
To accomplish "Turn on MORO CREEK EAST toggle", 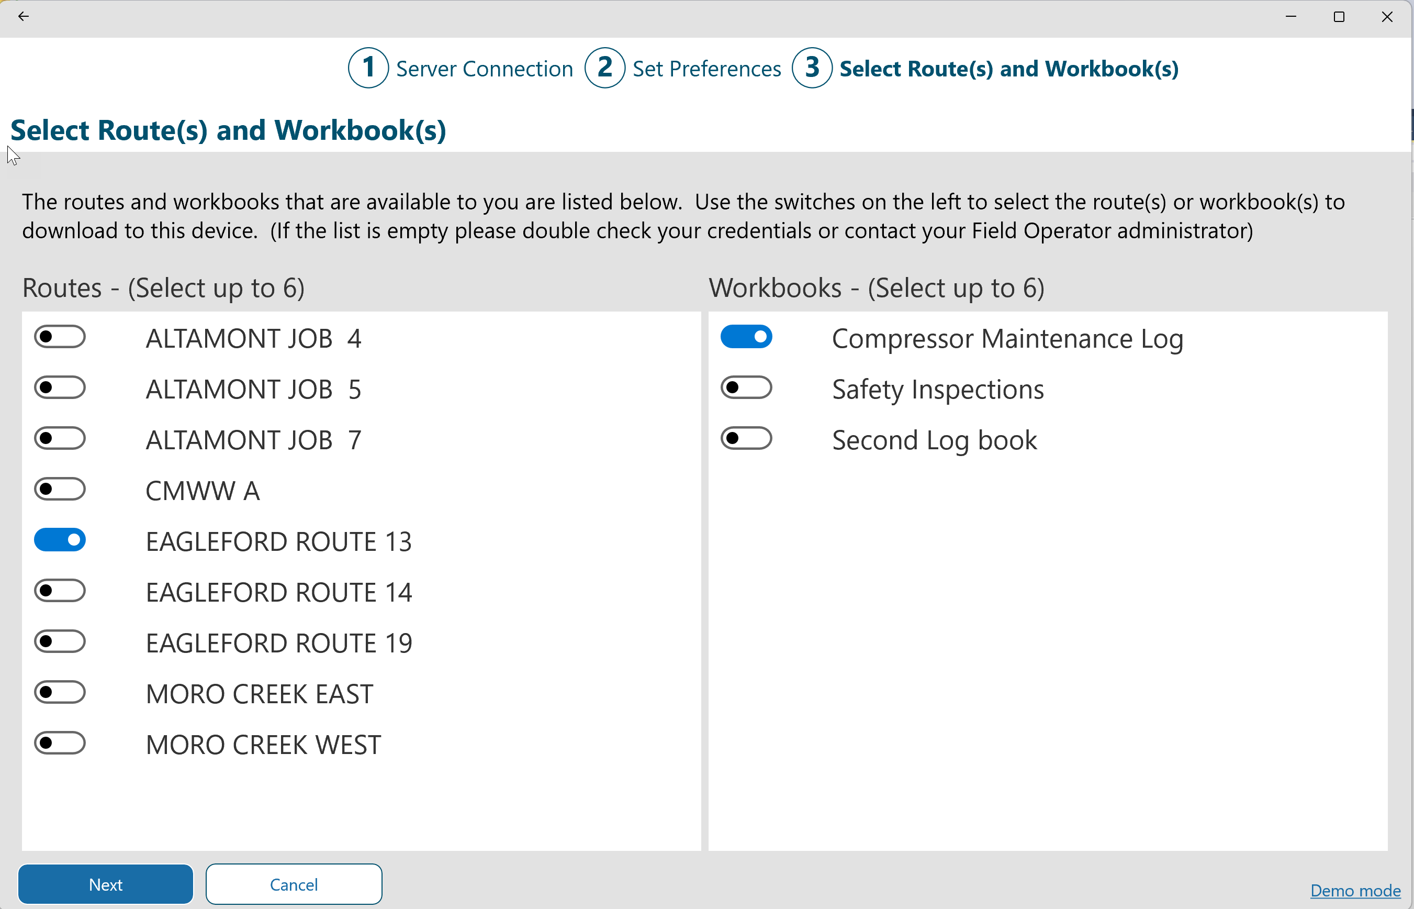I will pos(60,692).
